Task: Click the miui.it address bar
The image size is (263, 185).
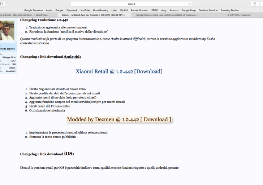Action: tap(131, 4)
